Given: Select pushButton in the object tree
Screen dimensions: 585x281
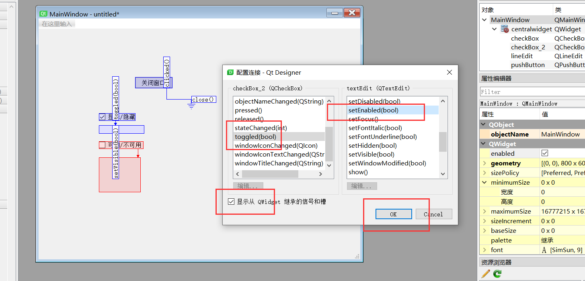Looking at the screenshot, I should [x=528, y=65].
